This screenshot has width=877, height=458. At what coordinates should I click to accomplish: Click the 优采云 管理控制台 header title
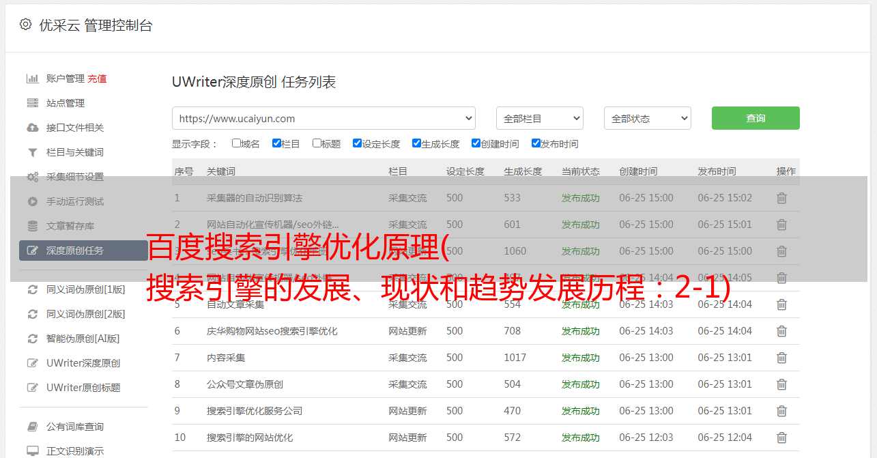pyautogui.click(x=96, y=25)
